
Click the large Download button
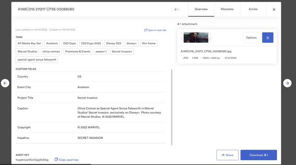point(258,155)
